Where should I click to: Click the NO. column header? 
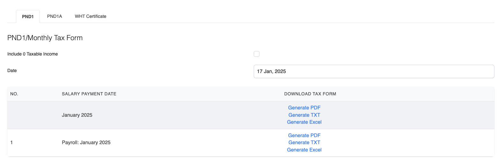(x=14, y=94)
